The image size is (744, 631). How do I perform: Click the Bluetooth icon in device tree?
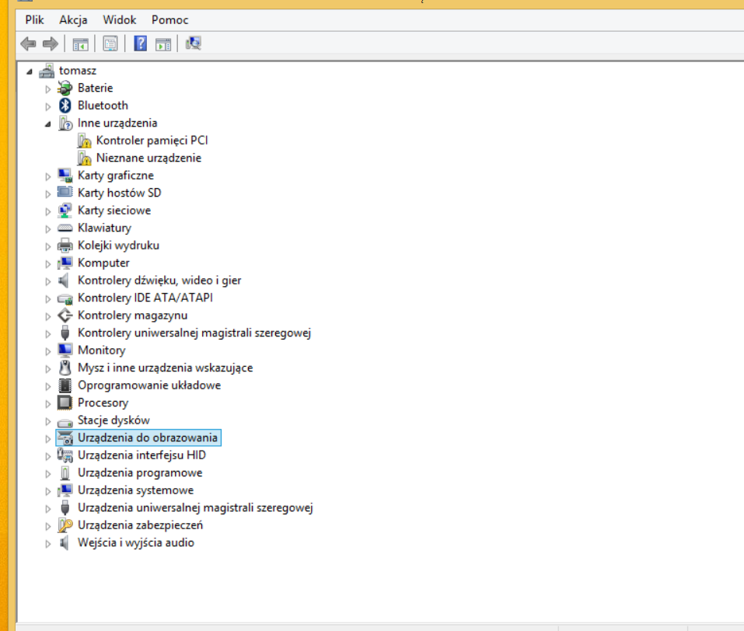[x=65, y=106]
